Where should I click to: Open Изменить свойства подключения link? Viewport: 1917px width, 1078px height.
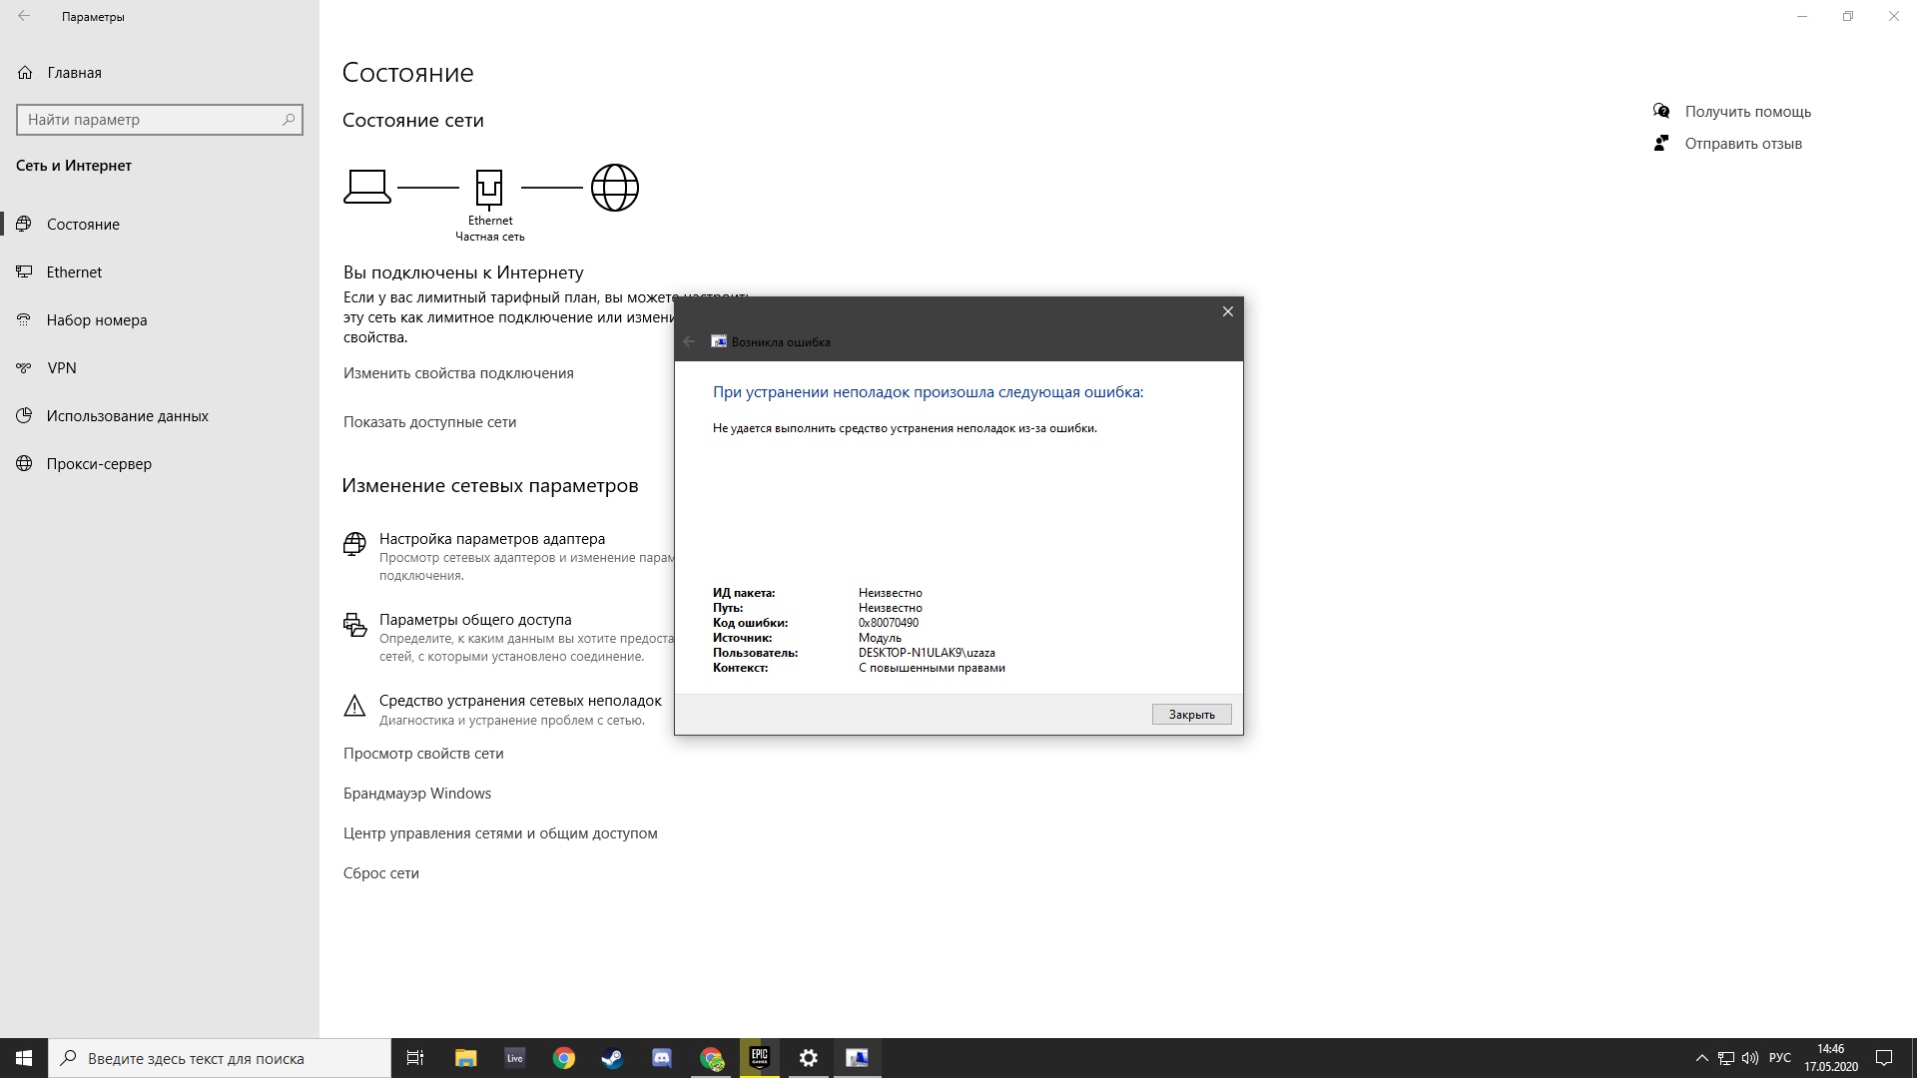coord(458,373)
